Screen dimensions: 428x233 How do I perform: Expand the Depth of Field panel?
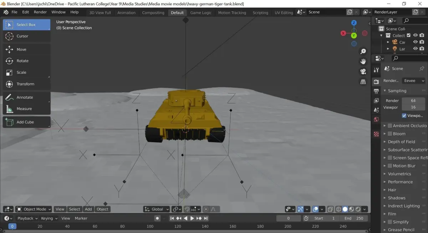tap(385, 142)
